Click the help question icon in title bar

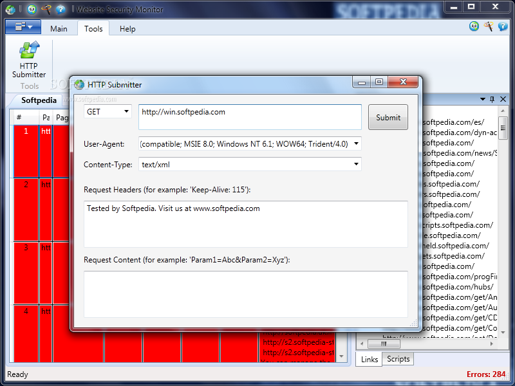click(x=61, y=9)
